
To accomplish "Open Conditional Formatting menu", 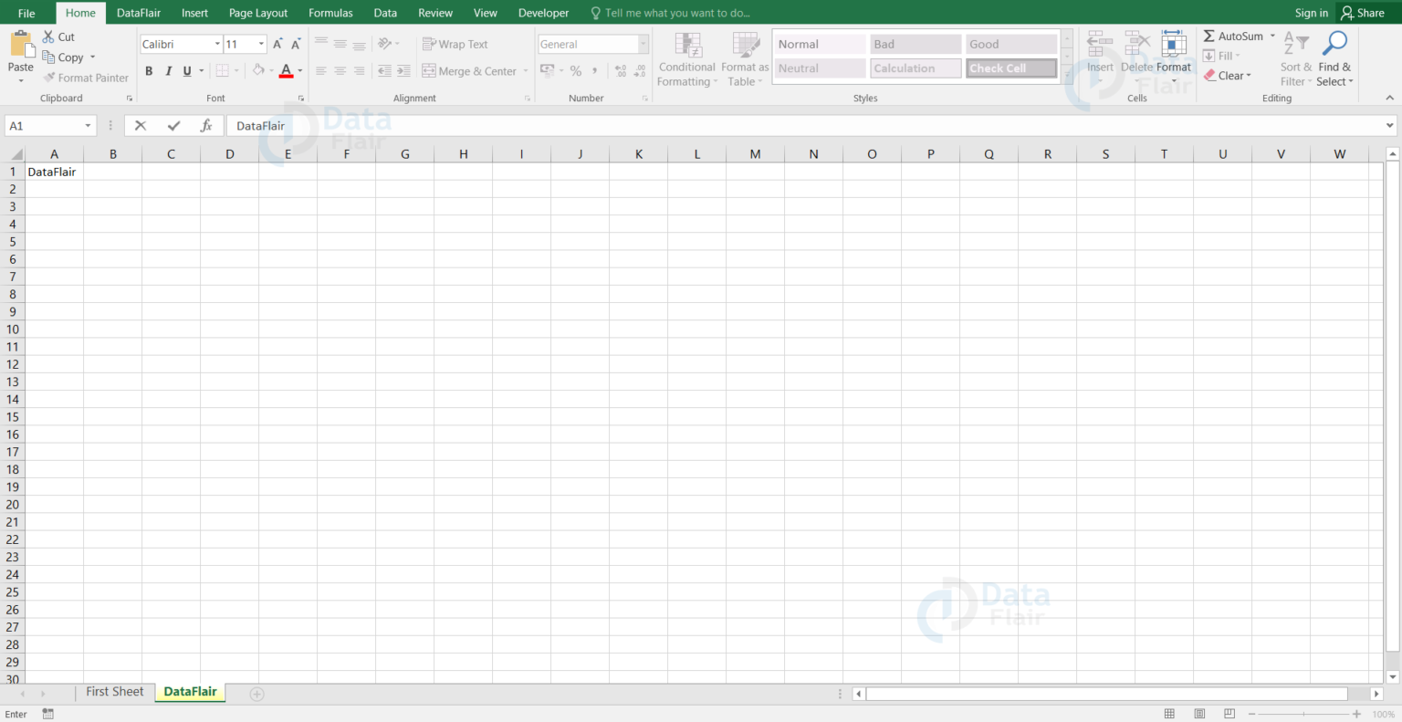I will [687, 59].
